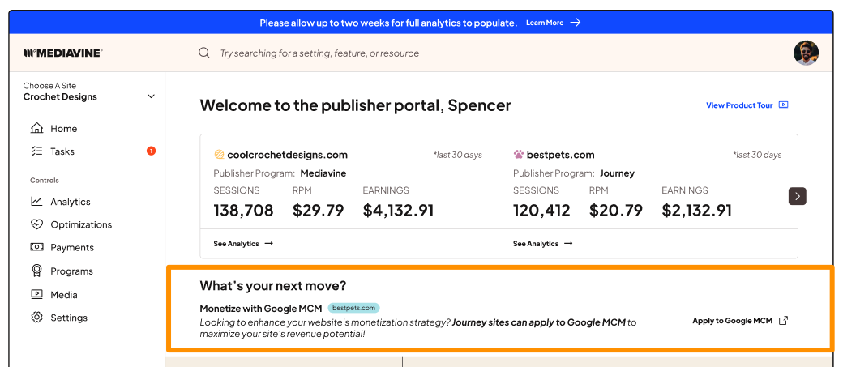Viewport: 843px width, 367px height.
Task: Click the Learn More banner link
Action: [553, 23]
